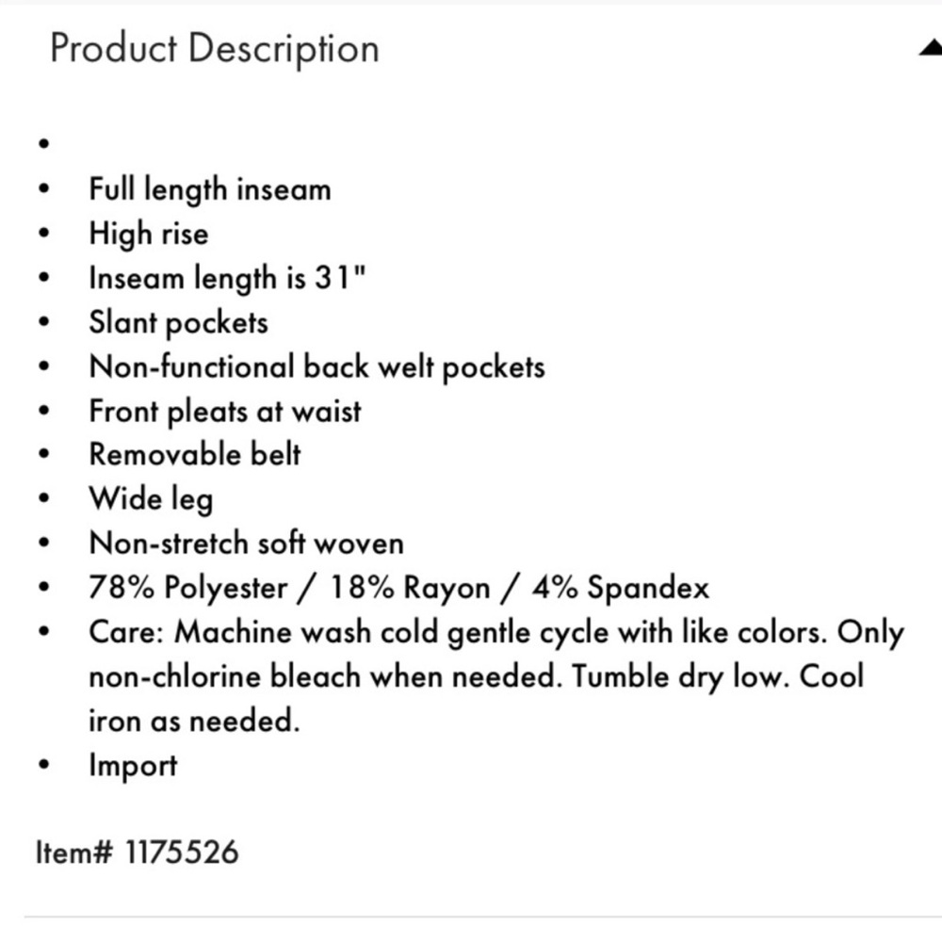Click the Import bullet item
This screenshot has height=942, width=942.
pos(133,765)
